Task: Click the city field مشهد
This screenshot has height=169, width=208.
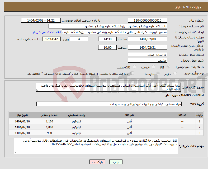Action: 147,61
